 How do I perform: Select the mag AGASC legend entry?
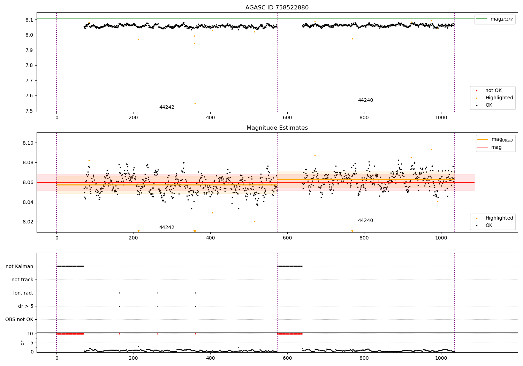coord(495,19)
